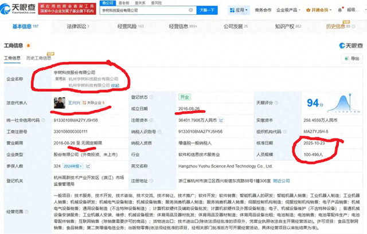Screen dimensions: 367x234
Task: Select the 历史工商信息 sub-tab
Action: coord(38,58)
